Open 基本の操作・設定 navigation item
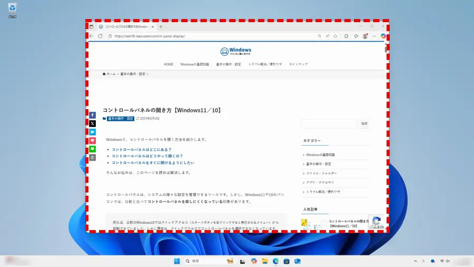Image resolution: width=474 pixels, height=267 pixels. tap(229, 64)
